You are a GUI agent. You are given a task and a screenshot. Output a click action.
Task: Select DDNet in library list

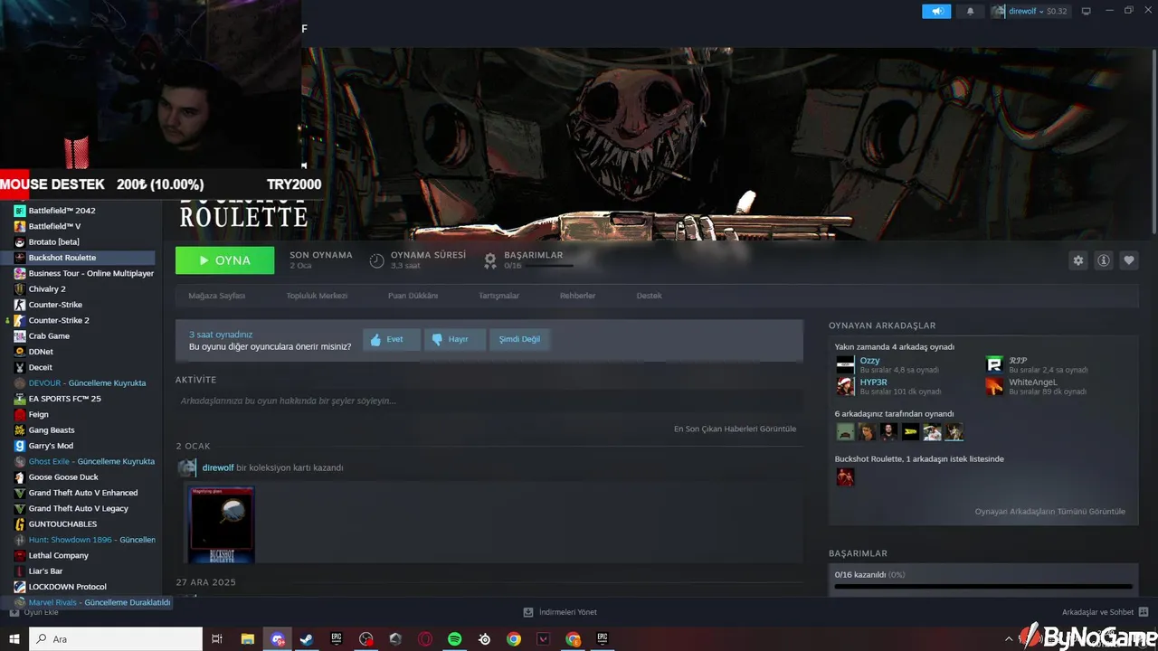[40, 352]
